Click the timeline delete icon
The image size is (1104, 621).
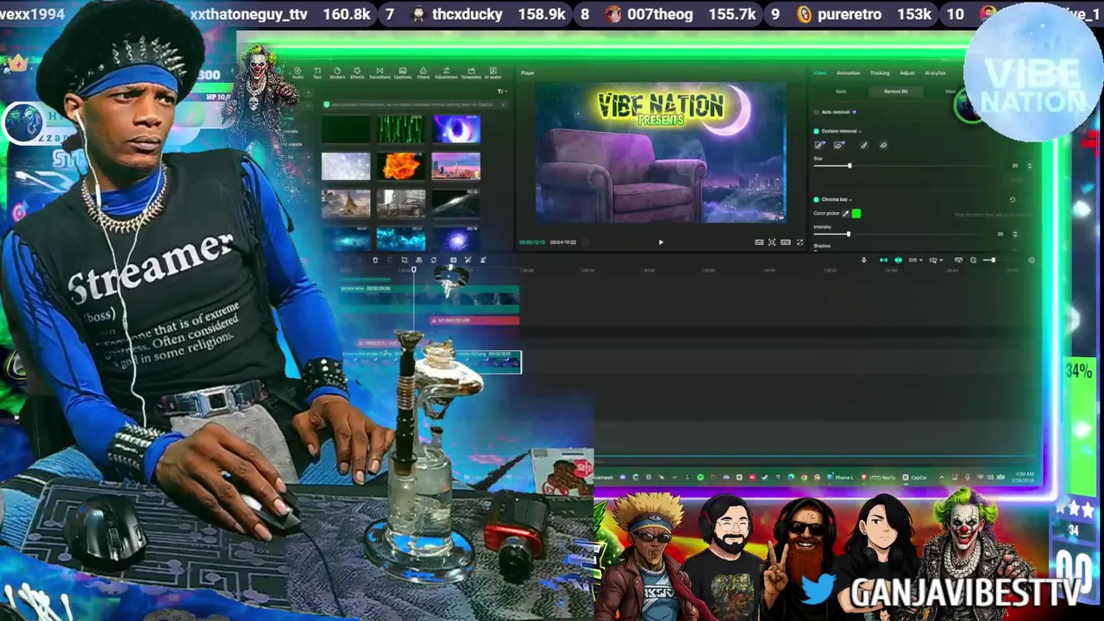pyautogui.click(x=375, y=260)
